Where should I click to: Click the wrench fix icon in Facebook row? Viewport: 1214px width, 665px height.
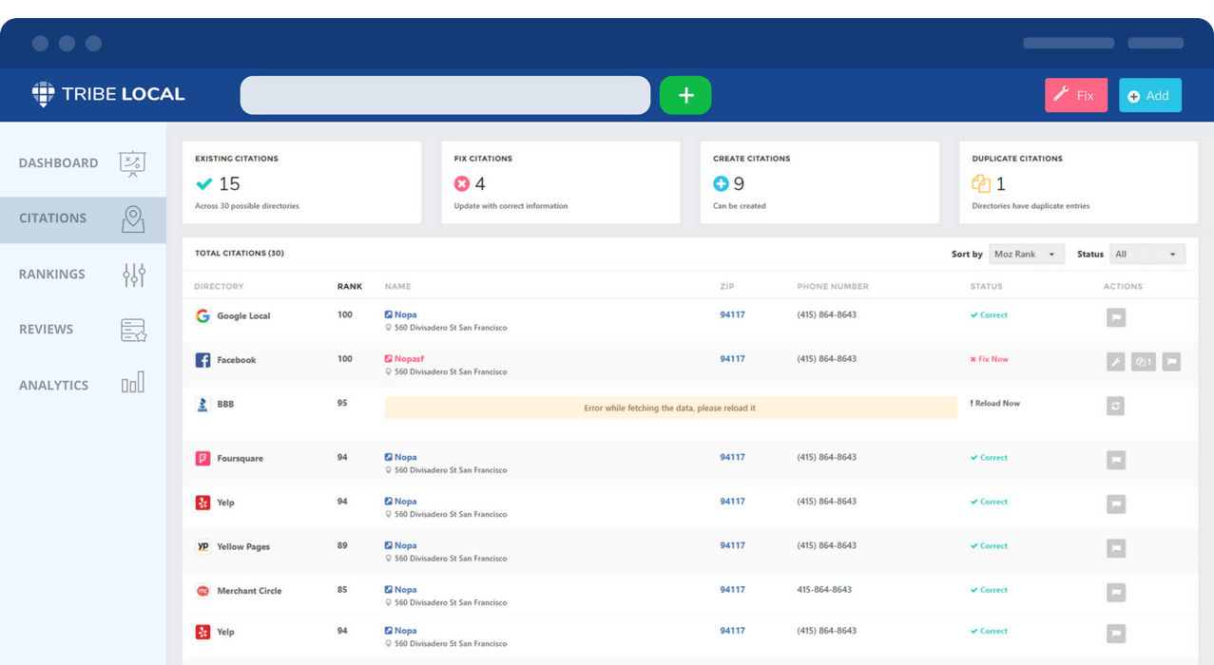[1116, 362]
